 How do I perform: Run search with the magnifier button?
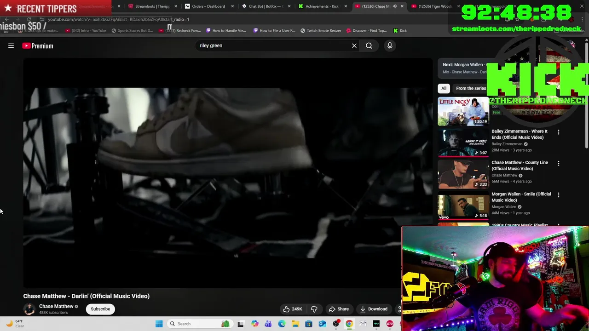coord(369,46)
